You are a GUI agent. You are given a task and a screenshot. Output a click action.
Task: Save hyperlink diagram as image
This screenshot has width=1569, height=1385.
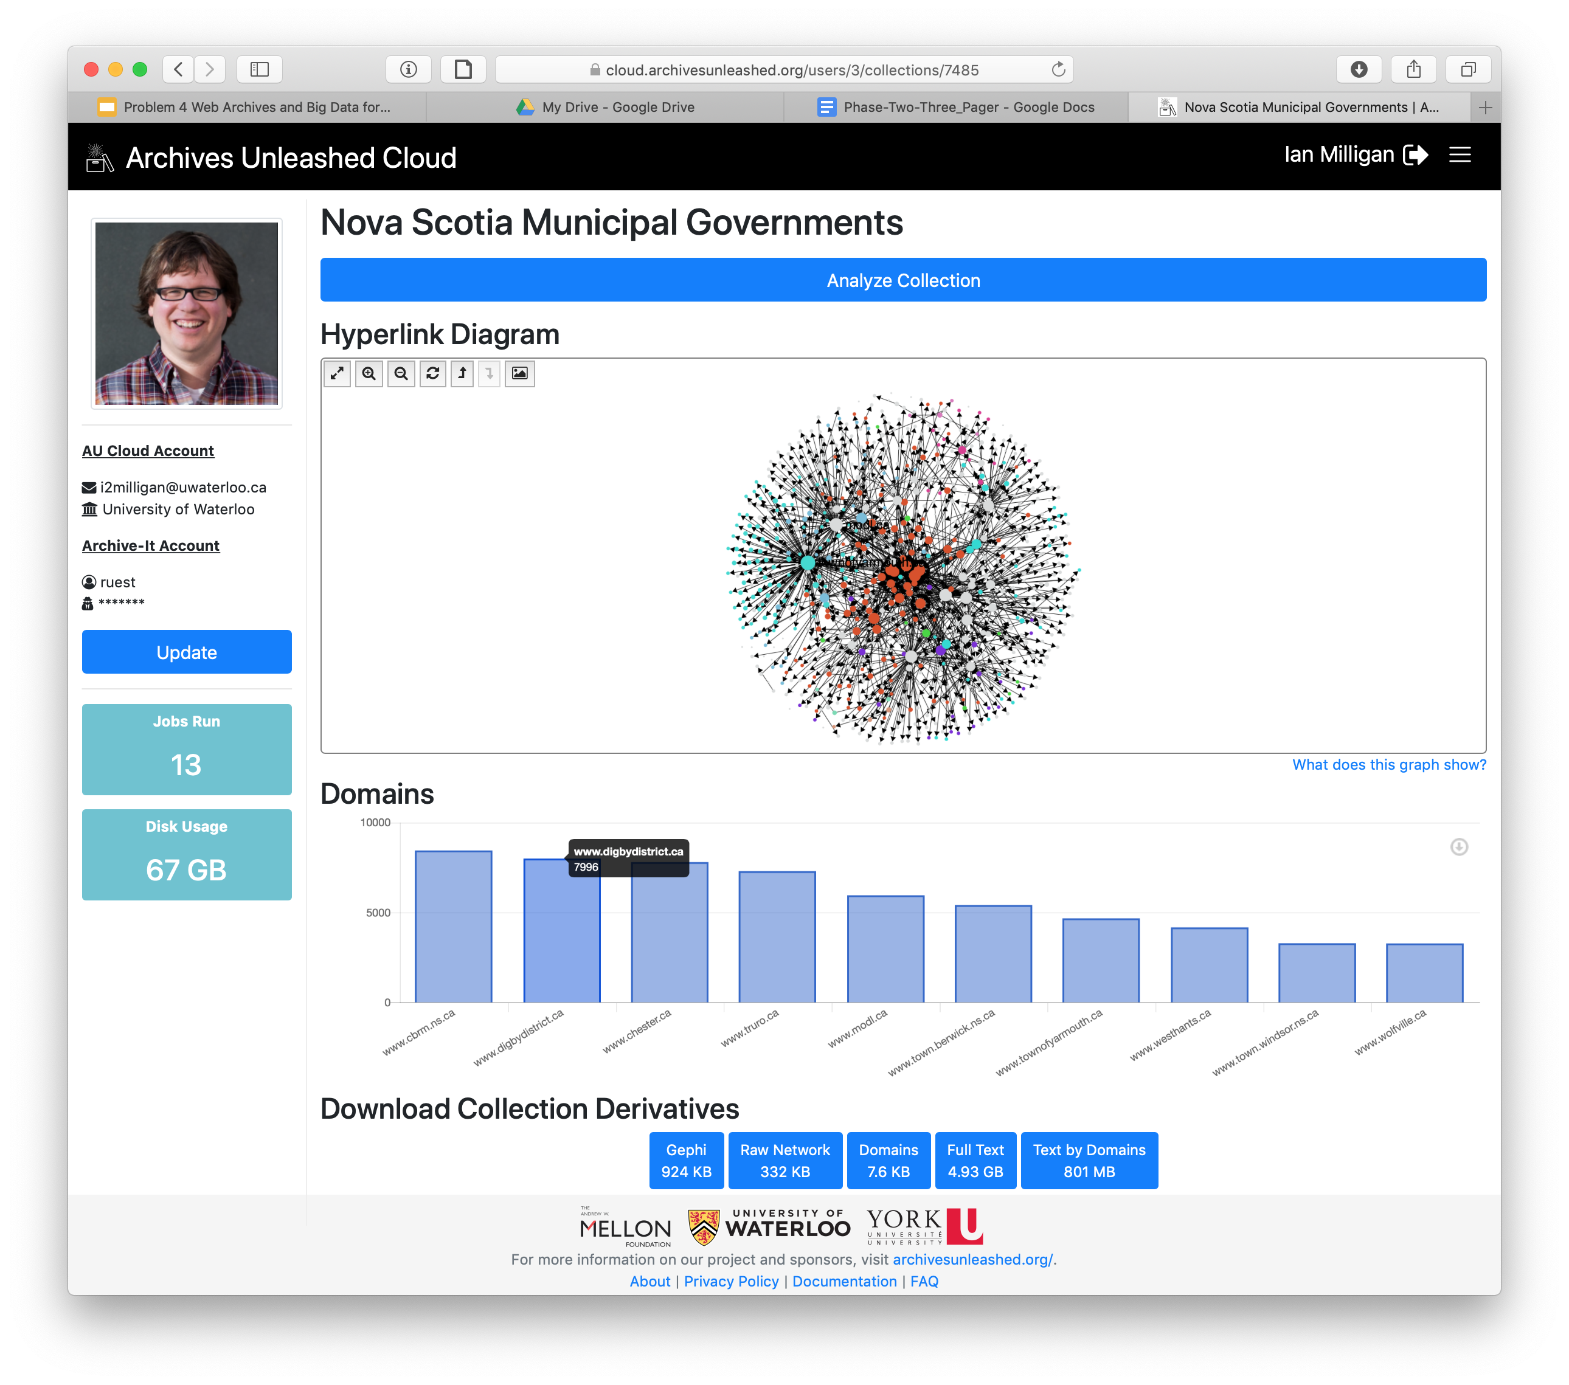[x=520, y=374]
